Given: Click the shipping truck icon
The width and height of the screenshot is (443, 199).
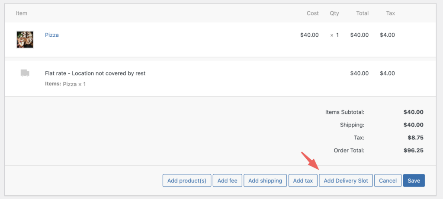Looking at the screenshot, I should coord(25,73).
